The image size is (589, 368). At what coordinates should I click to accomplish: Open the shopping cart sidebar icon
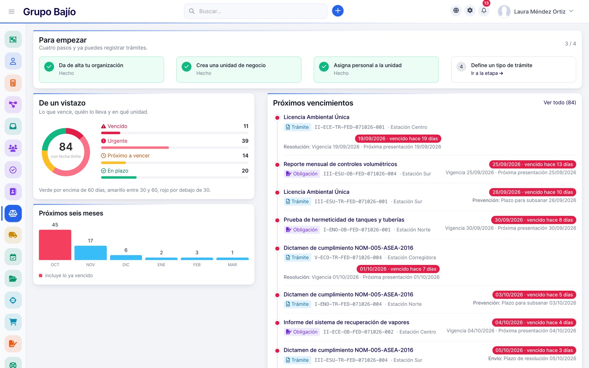tap(13, 322)
